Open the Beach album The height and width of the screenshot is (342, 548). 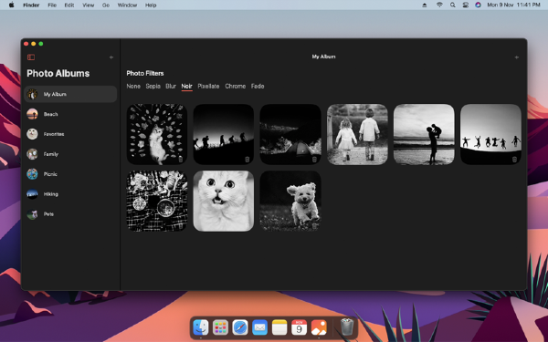[70, 114]
